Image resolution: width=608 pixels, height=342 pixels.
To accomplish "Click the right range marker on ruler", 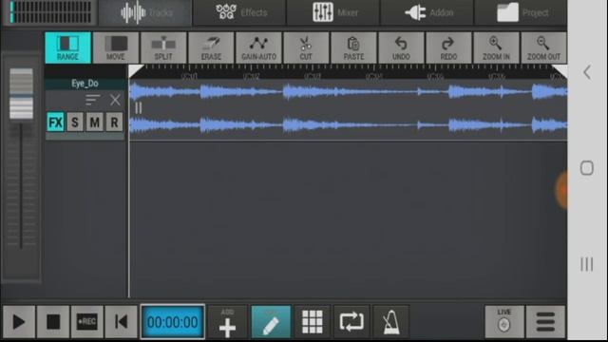I will pyautogui.click(x=560, y=71).
